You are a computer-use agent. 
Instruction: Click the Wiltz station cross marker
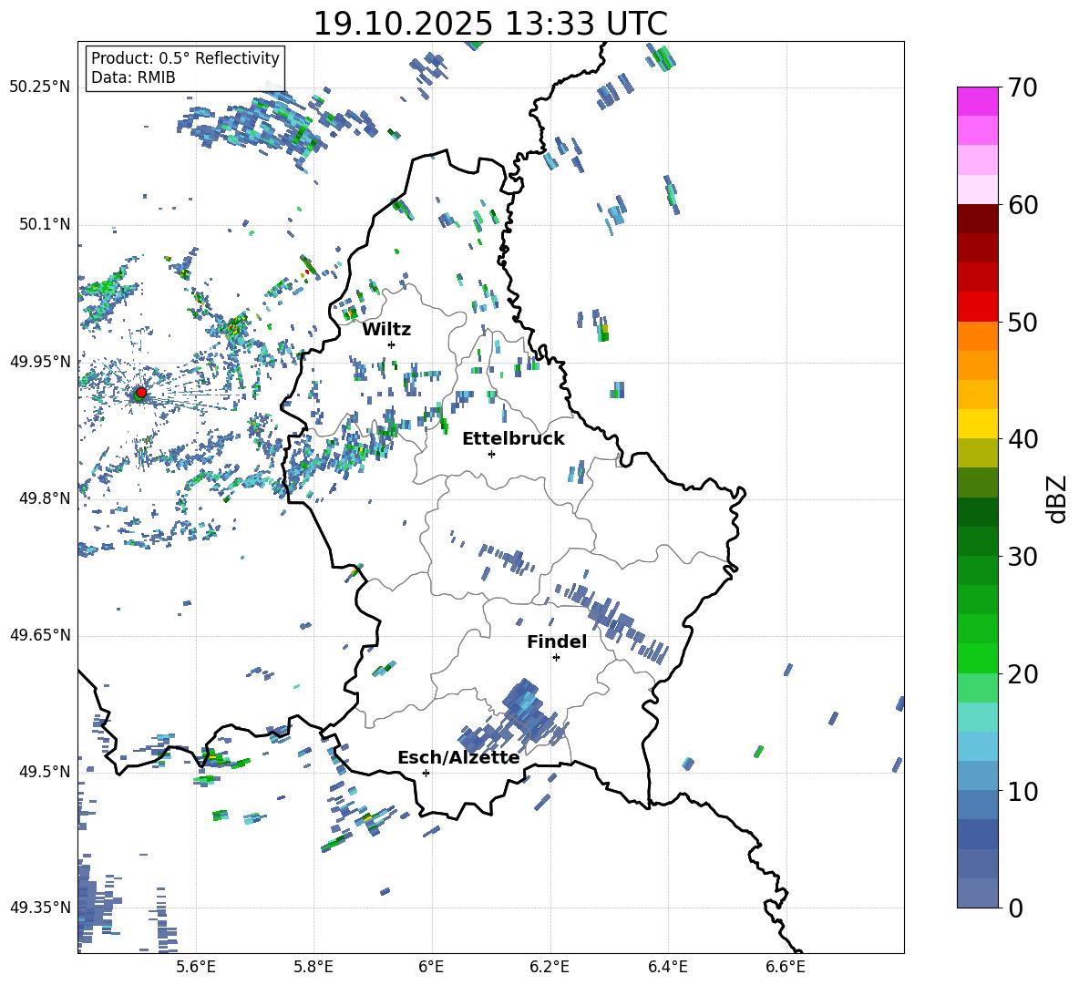(391, 344)
